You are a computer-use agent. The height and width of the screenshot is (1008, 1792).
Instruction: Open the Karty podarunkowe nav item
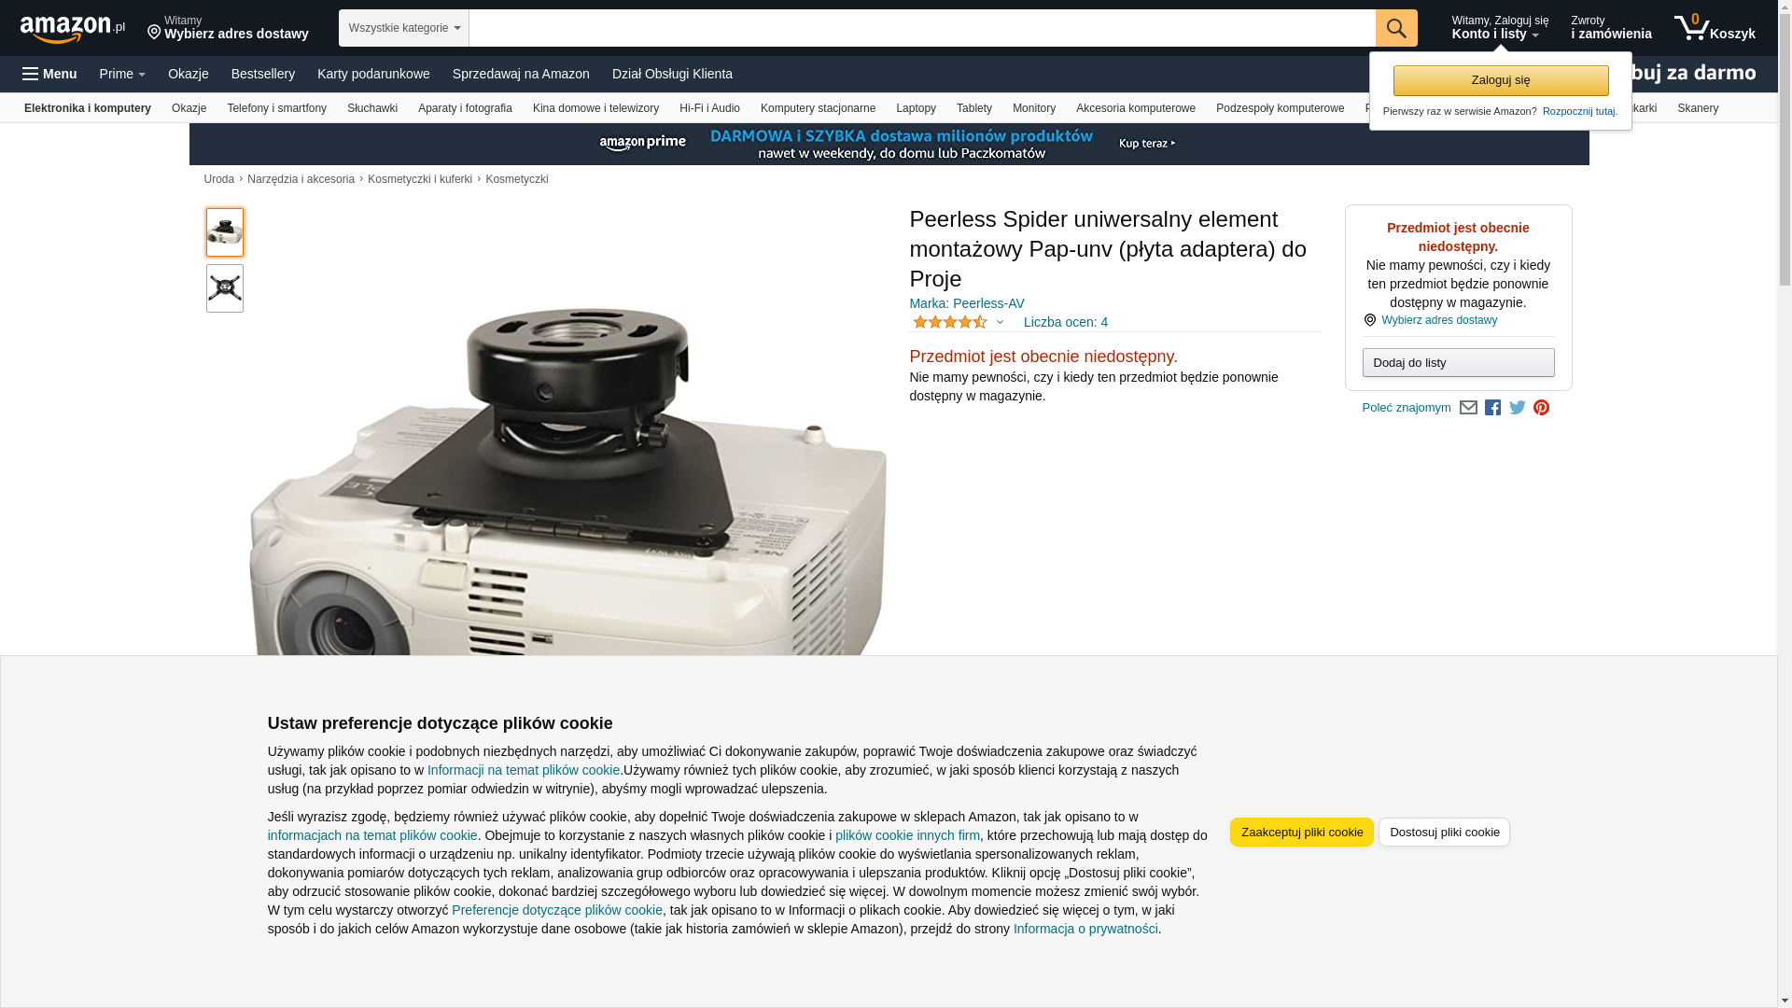pos(373,74)
